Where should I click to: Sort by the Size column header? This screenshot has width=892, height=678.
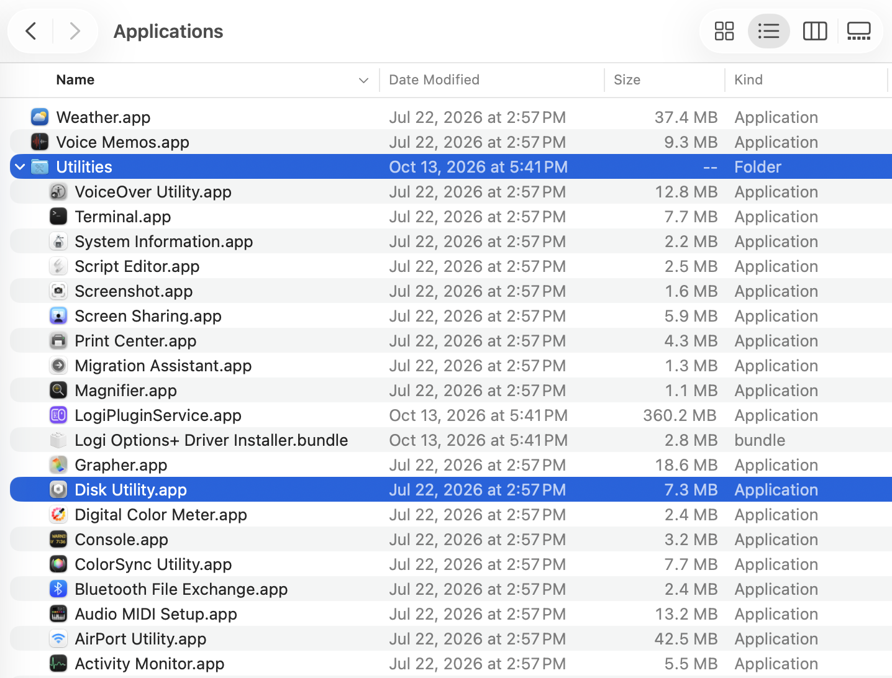click(x=627, y=79)
